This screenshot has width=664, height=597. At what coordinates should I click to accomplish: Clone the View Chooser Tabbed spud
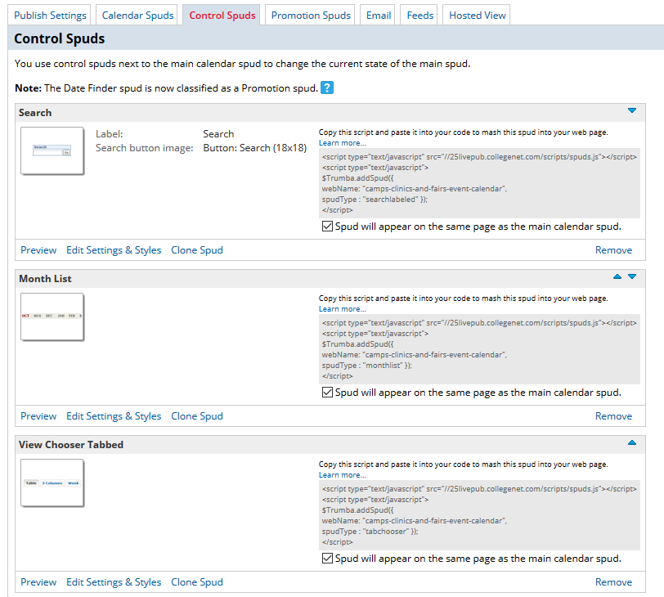coord(197,581)
